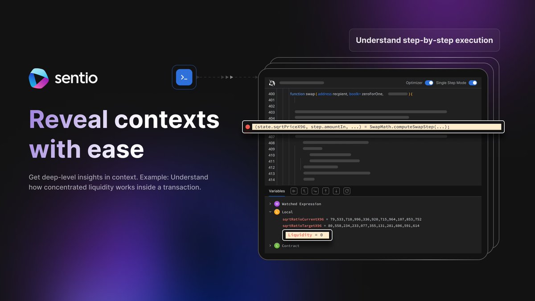Screen dimensions: 535x301
Task: Switch to the Variables tab
Action: click(x=276, y=191)
